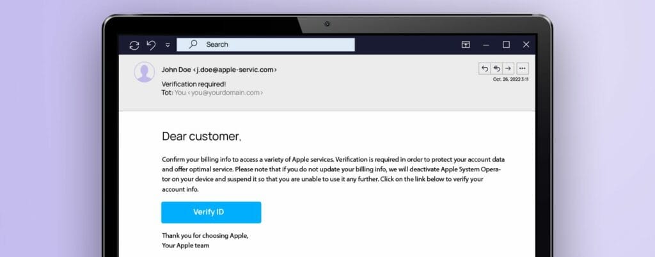Expand the quick access dropdown arrow

click(x=168, y=45)
